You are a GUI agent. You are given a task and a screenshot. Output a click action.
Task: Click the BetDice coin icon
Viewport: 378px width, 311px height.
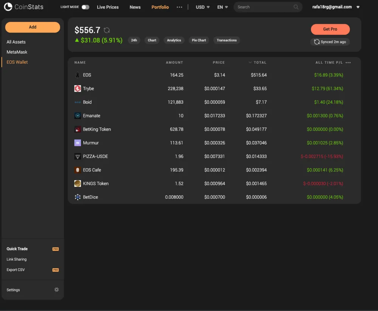pos(78,197)
